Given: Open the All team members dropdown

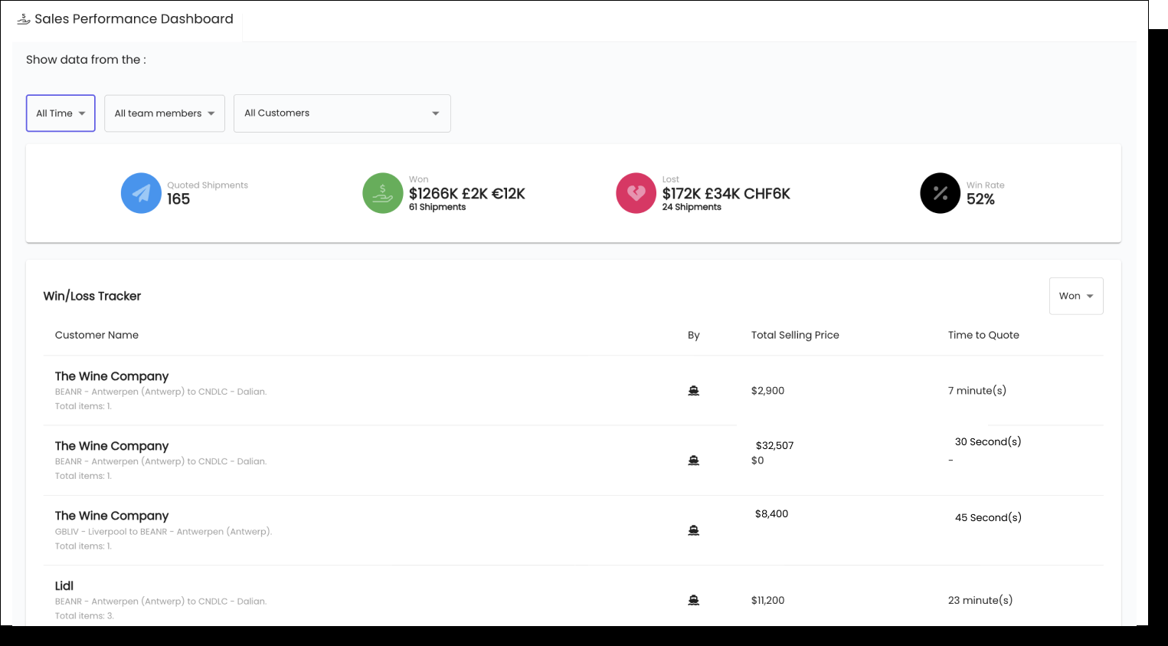Looking at the screenshot, I should pos(165,113).
